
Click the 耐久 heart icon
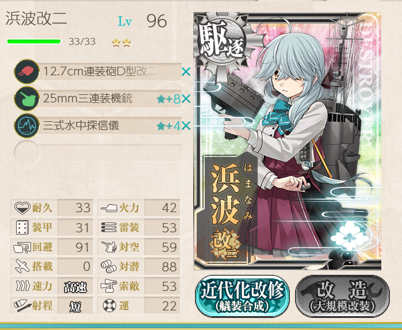pyautogui.click(x=22, y=208)
